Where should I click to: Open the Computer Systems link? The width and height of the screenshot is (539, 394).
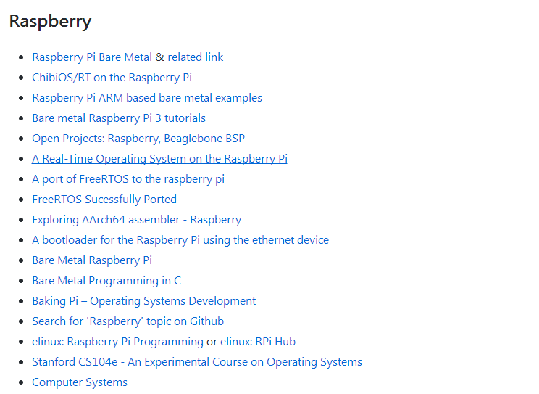[x=80, y=382]
